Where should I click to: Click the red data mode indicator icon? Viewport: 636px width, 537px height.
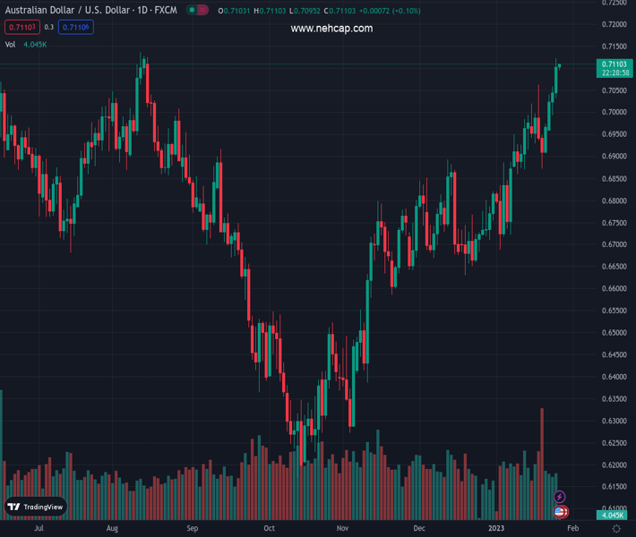click(204, 11)
